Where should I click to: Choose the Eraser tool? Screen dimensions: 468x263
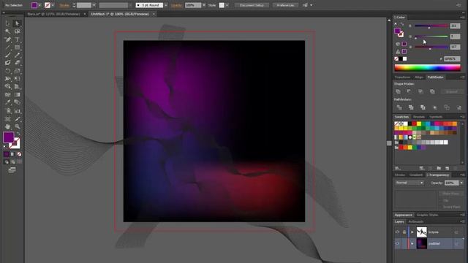[x=17, y=63]
